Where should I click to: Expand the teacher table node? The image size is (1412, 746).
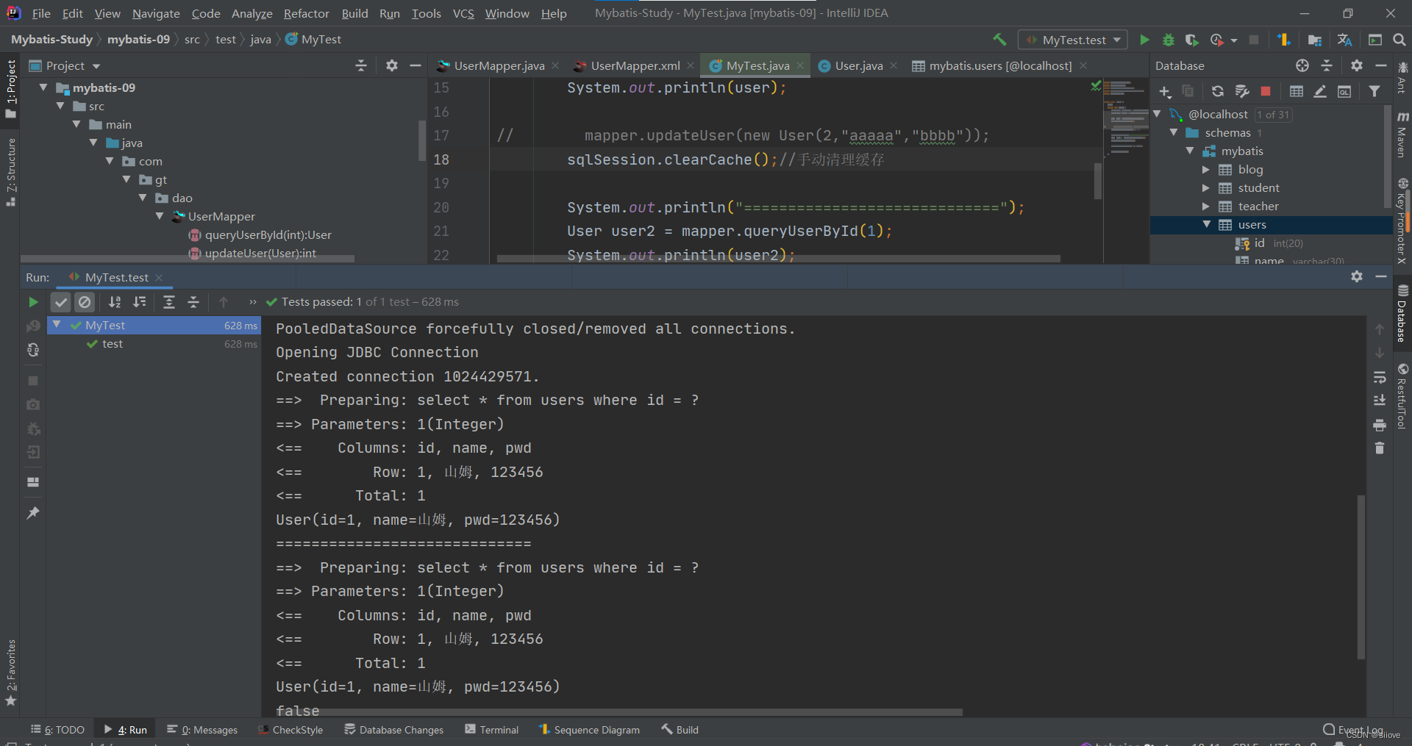1206,206
